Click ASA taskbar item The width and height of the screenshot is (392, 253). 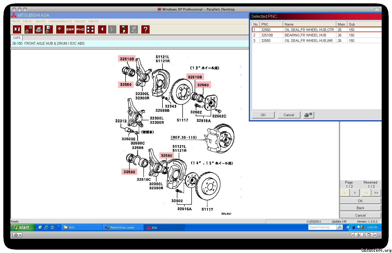click(x=164, y=227)
